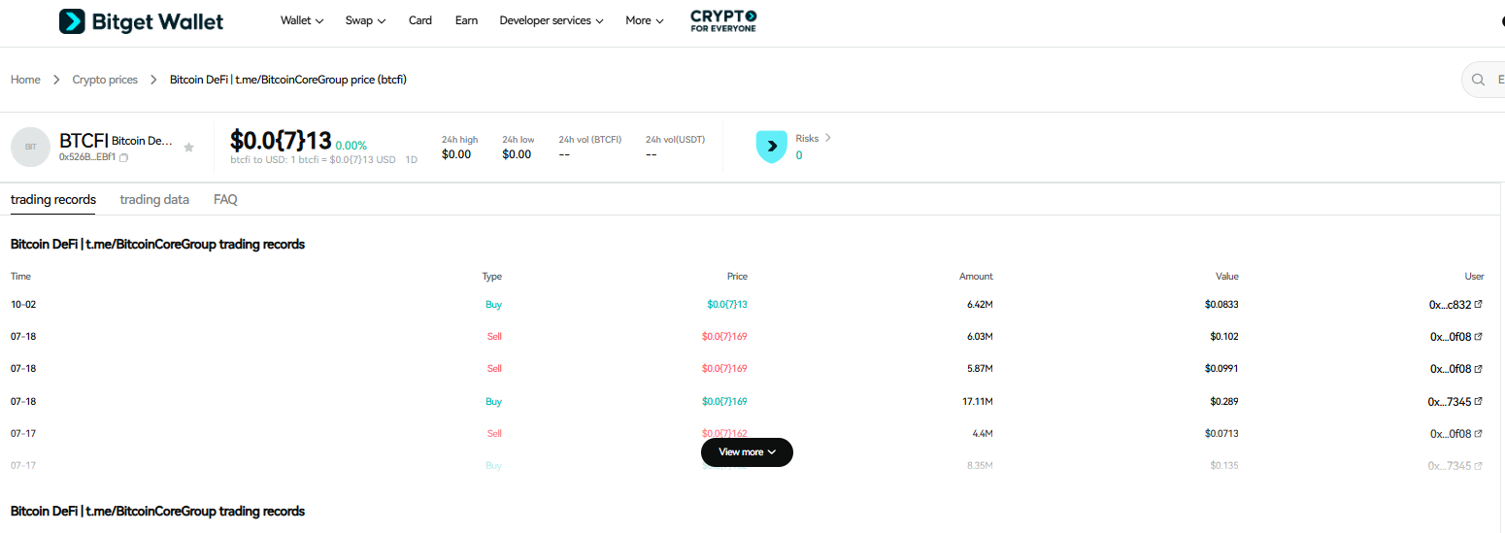The width and height of the screenshot is (1505, 533).
Task: Switch to the trading records tab
Action: pyautogui.click(x=53, y=199)
